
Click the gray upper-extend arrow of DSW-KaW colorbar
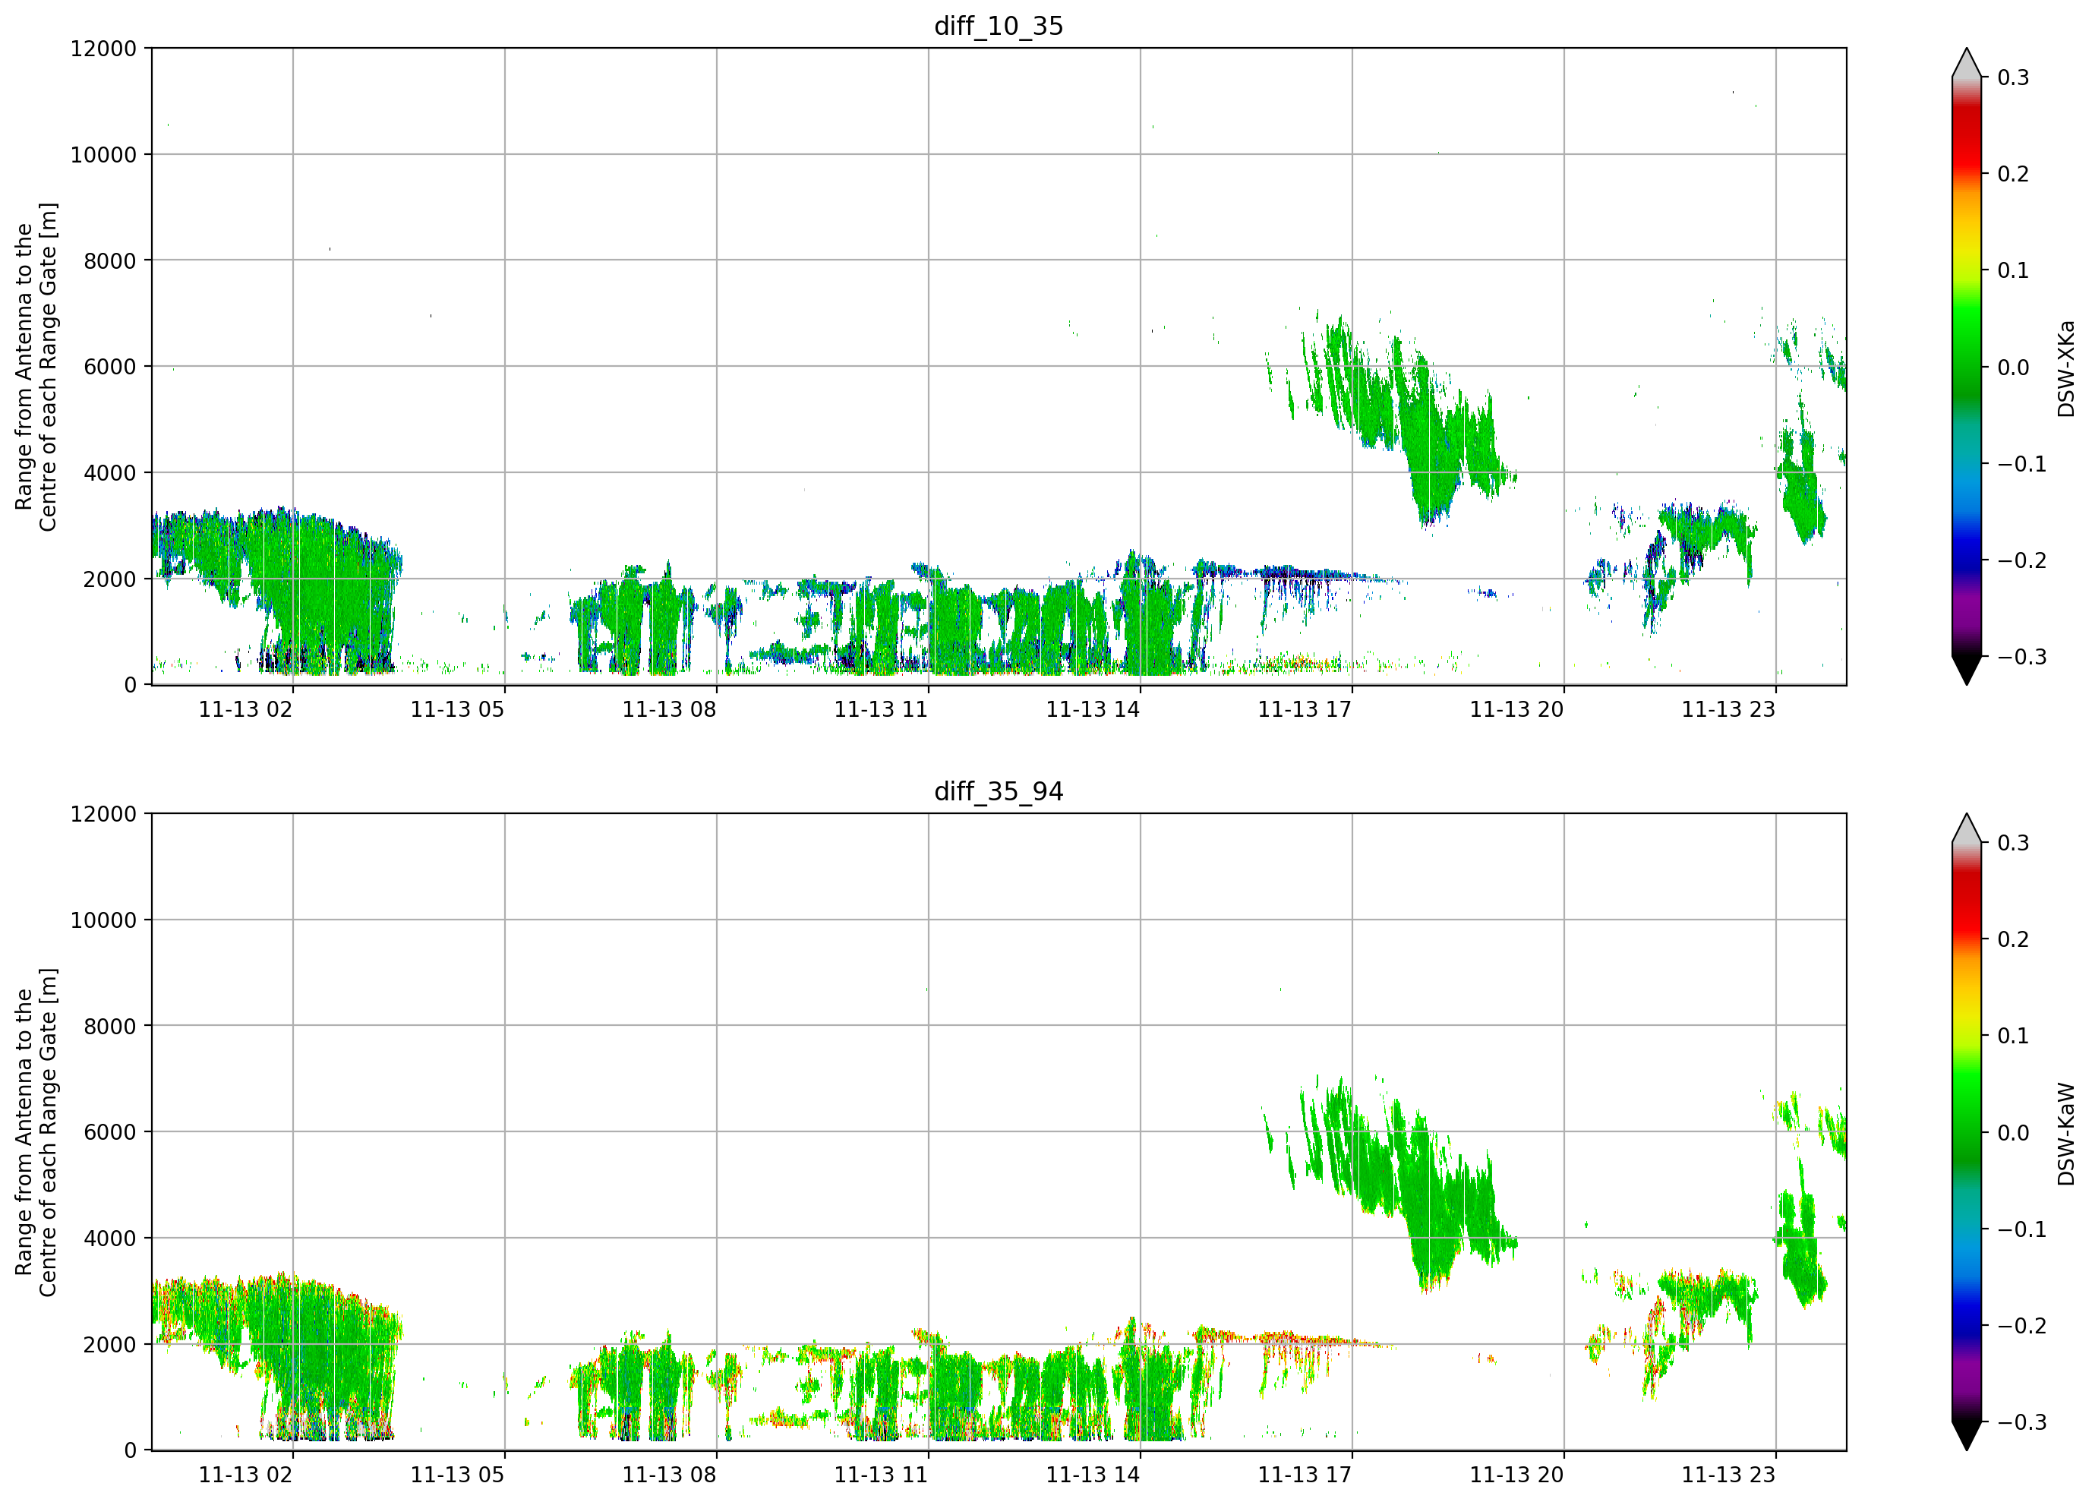pos(1967,829)
